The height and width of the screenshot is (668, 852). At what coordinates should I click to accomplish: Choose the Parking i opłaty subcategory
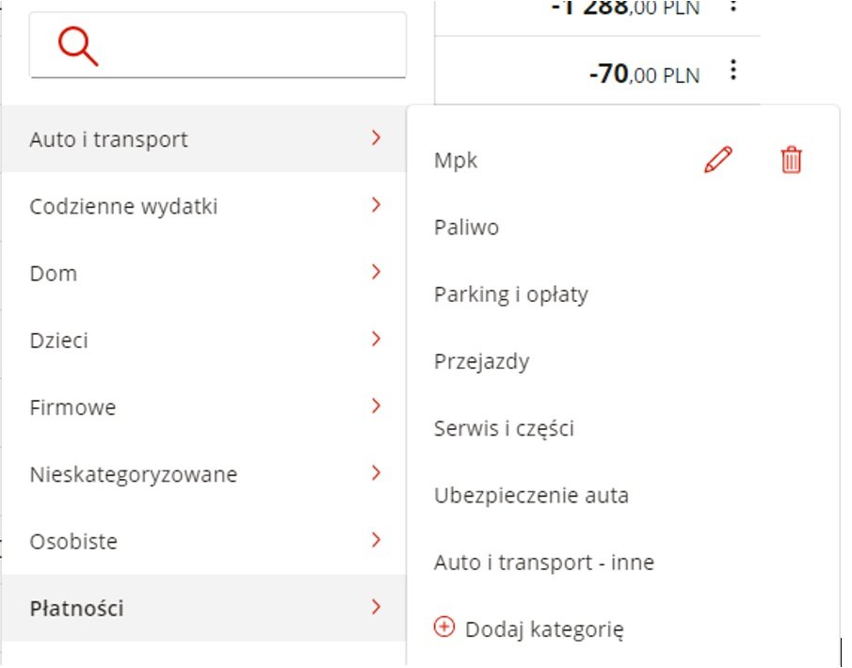pyautogui.click(x=511, y=294)
